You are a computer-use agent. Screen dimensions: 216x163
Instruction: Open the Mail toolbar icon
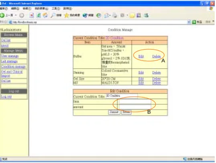point(106,16)
